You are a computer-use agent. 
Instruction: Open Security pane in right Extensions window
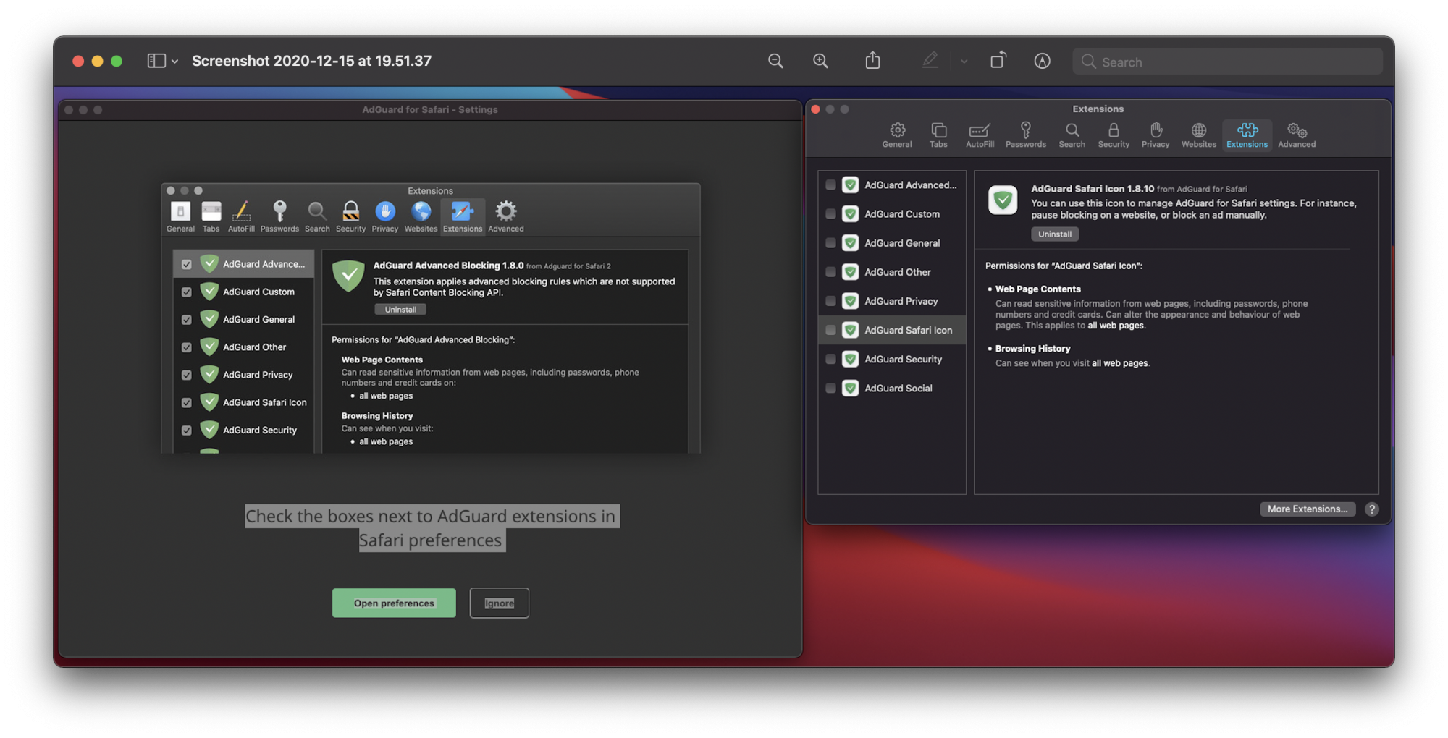(x=1114, y=135)
